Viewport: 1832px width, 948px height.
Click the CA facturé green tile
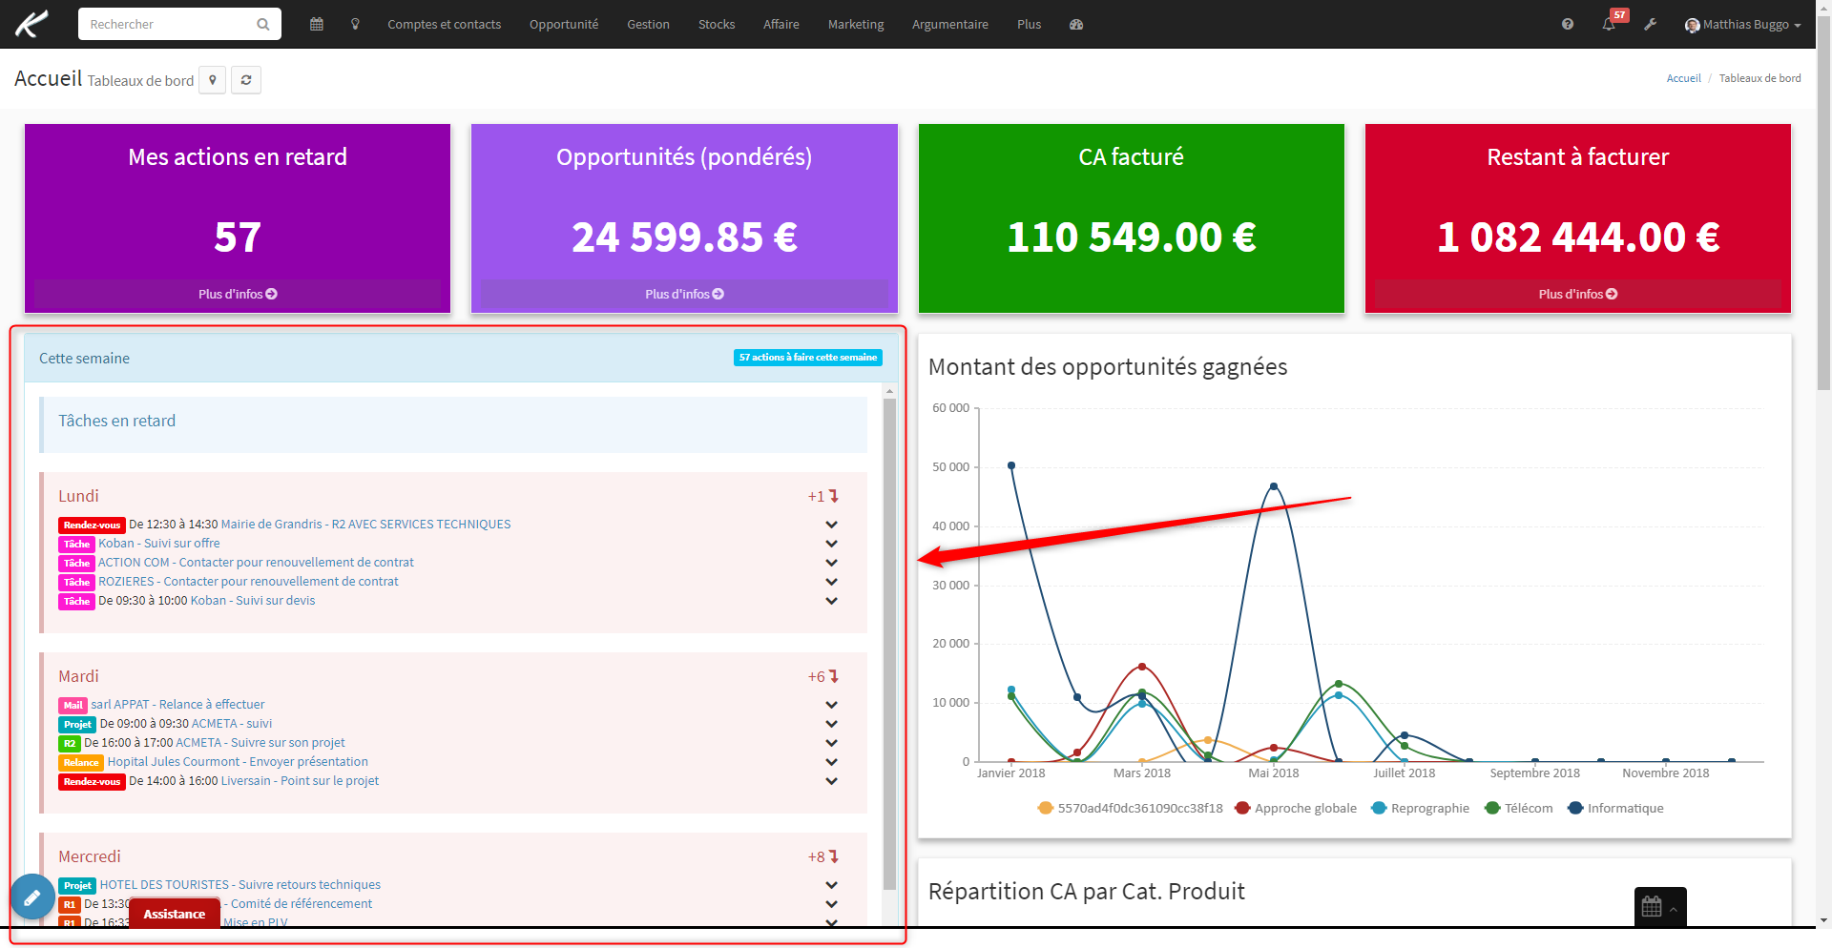tap(1131, 218)
